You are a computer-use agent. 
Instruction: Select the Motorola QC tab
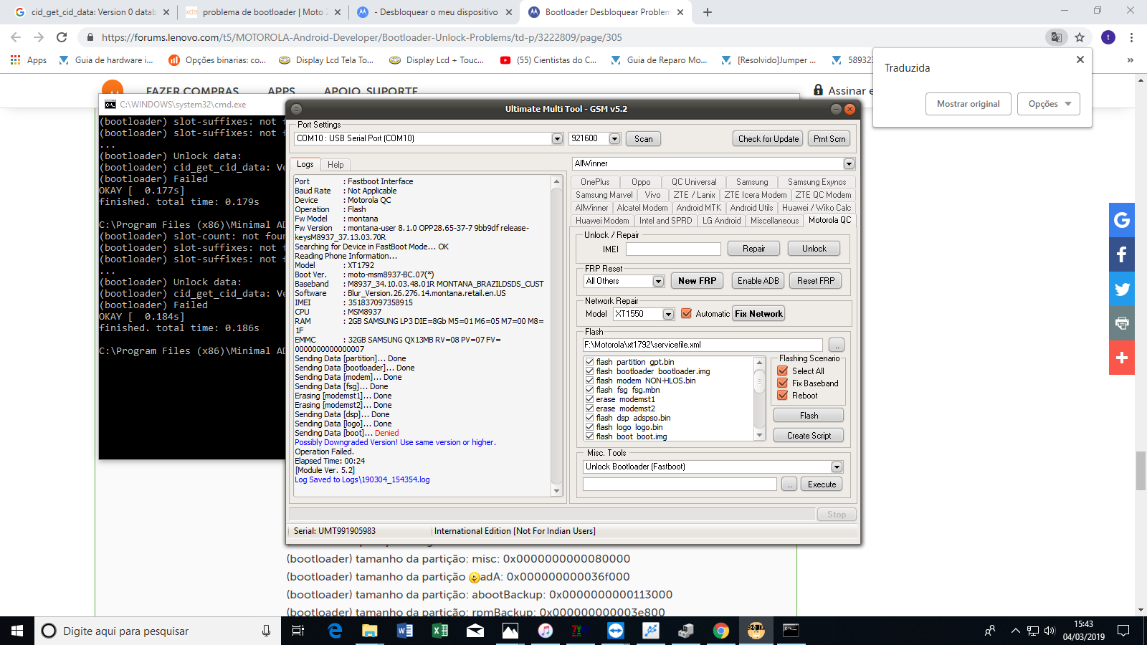tap(829, 220)
